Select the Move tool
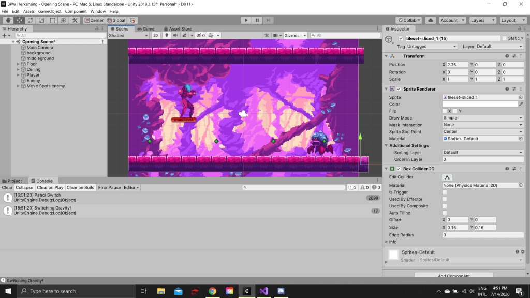The width and height of the screenshot is (530, 298). pyautogui.click(x=19, y=20)
